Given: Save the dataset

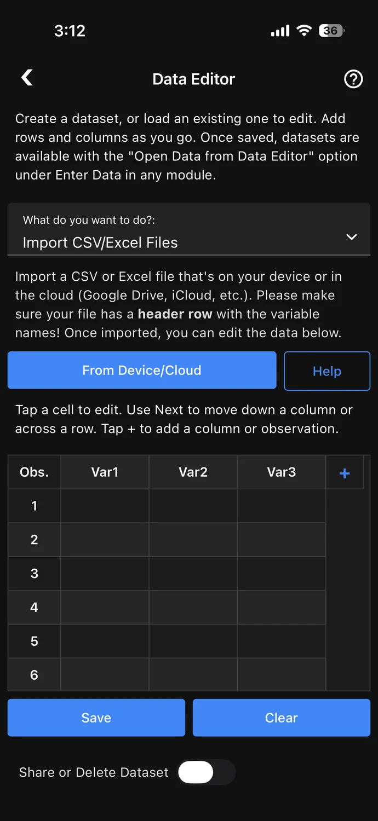Looking at the screenshot, I should pyautogui.click(x=96, y=718).
